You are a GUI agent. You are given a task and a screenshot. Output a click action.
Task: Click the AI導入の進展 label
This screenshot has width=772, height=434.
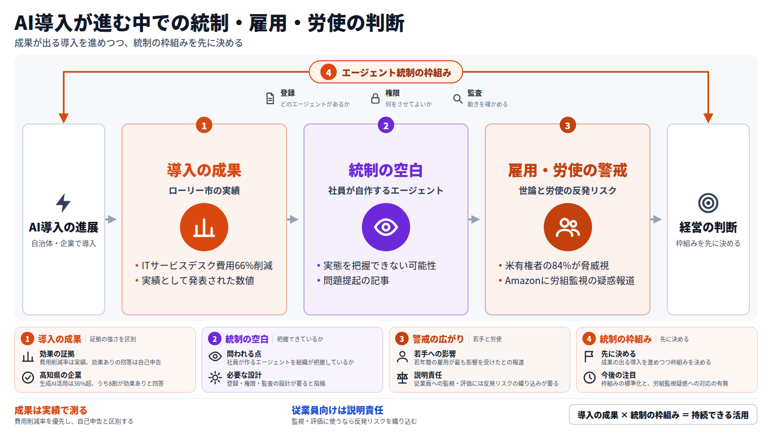point(63,227)
